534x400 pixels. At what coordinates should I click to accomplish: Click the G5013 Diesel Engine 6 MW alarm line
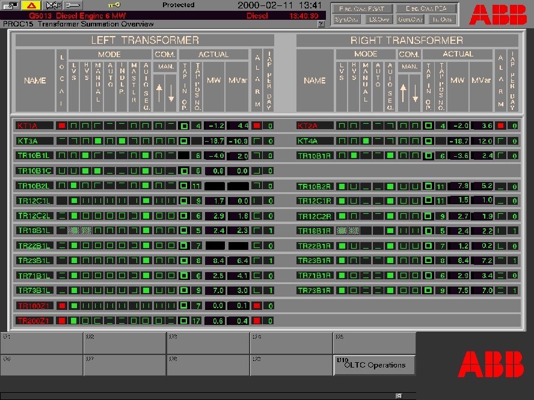[163, 16]
